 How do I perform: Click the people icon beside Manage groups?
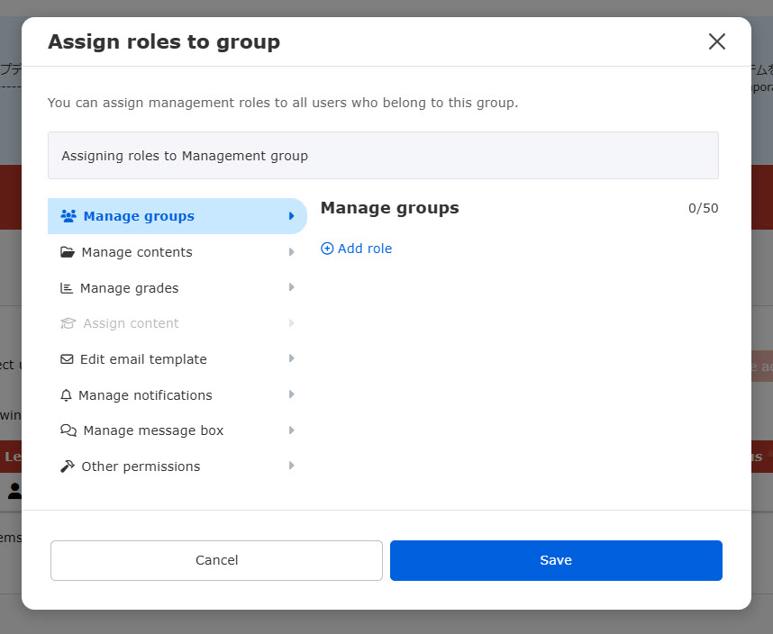click(x=68, y=216)
